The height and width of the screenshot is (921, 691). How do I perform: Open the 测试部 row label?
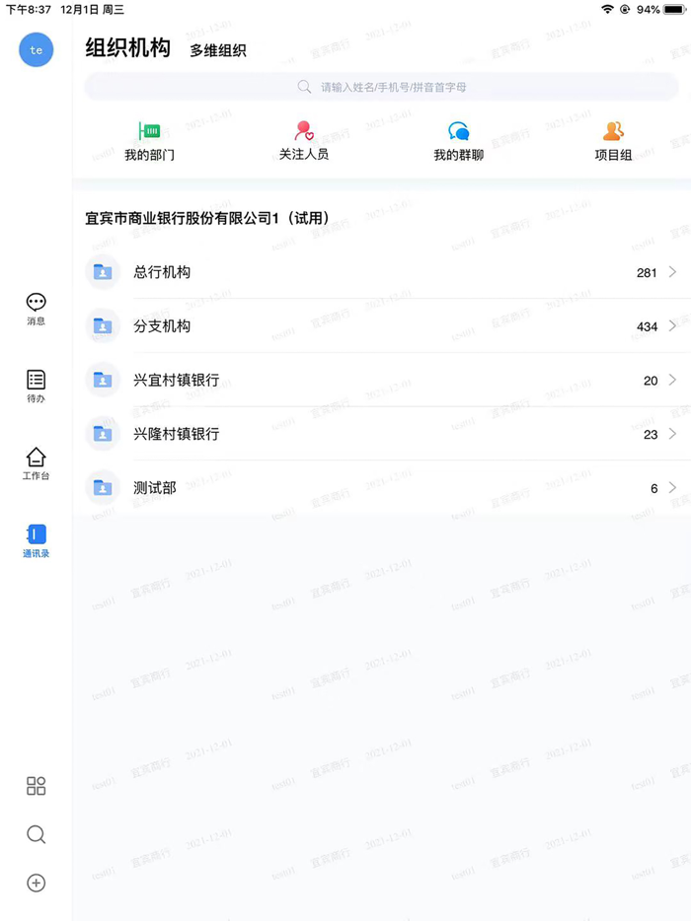[155, 487]
